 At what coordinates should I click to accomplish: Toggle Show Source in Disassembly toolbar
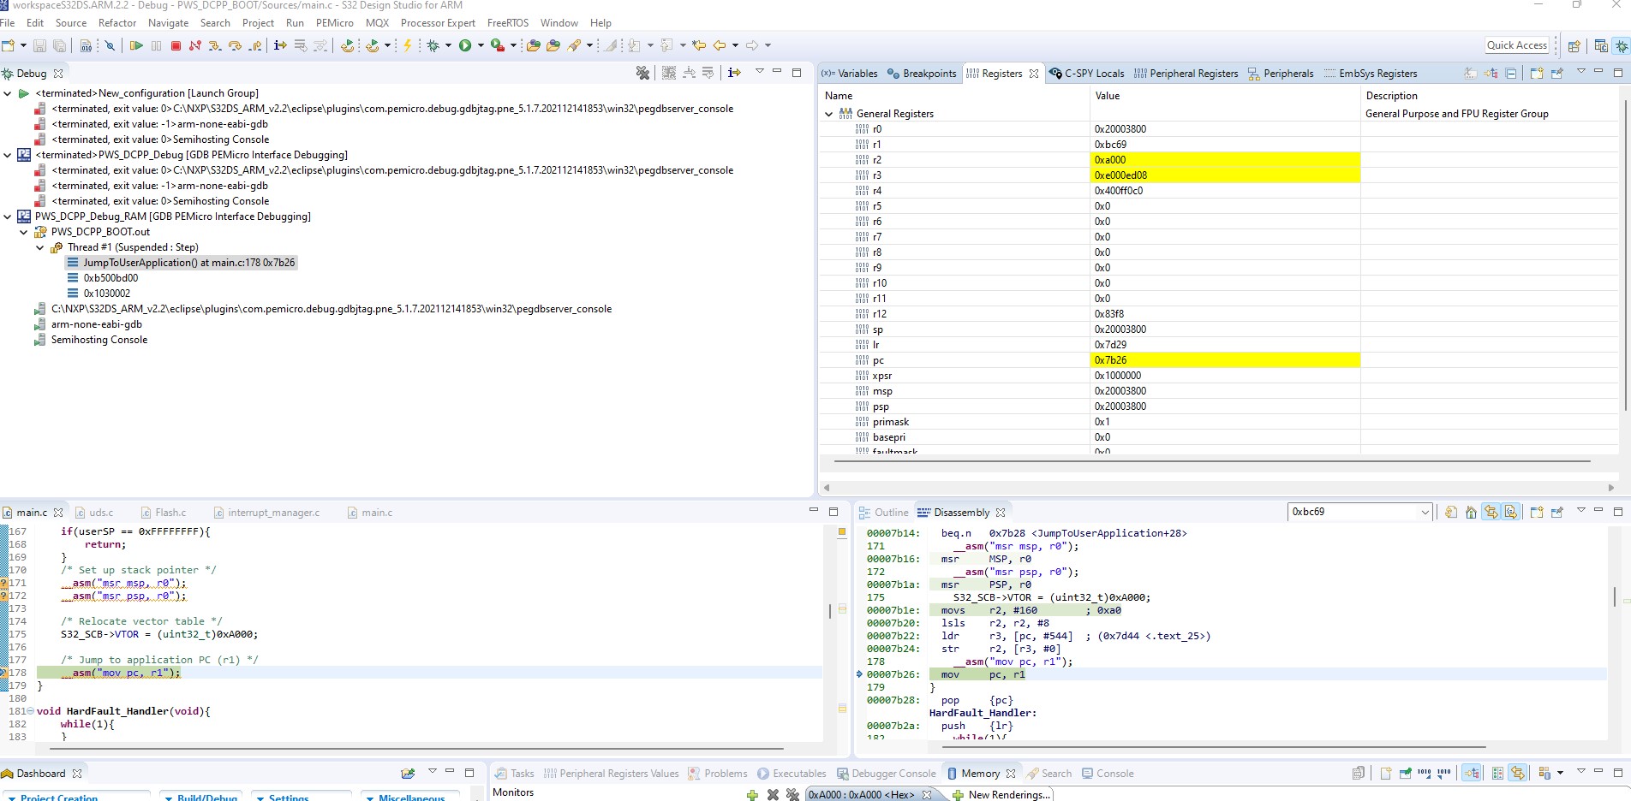1511,512
